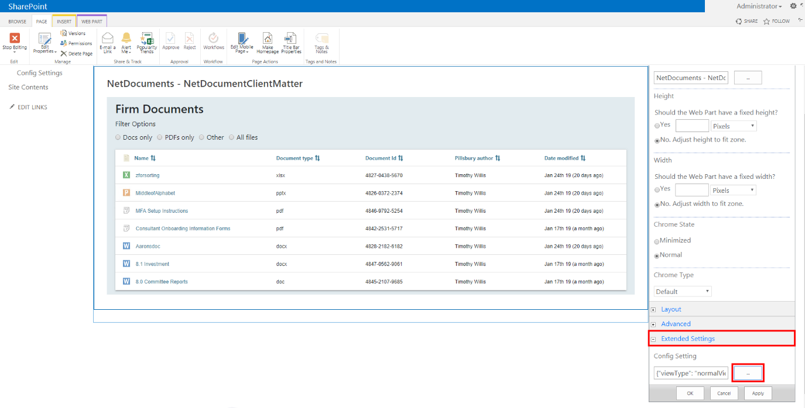
Task: Open Workflows from the ribbon
Action: [x=214, y=37]
